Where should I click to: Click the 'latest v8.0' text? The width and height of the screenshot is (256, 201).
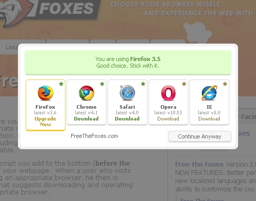click(209, 113)
